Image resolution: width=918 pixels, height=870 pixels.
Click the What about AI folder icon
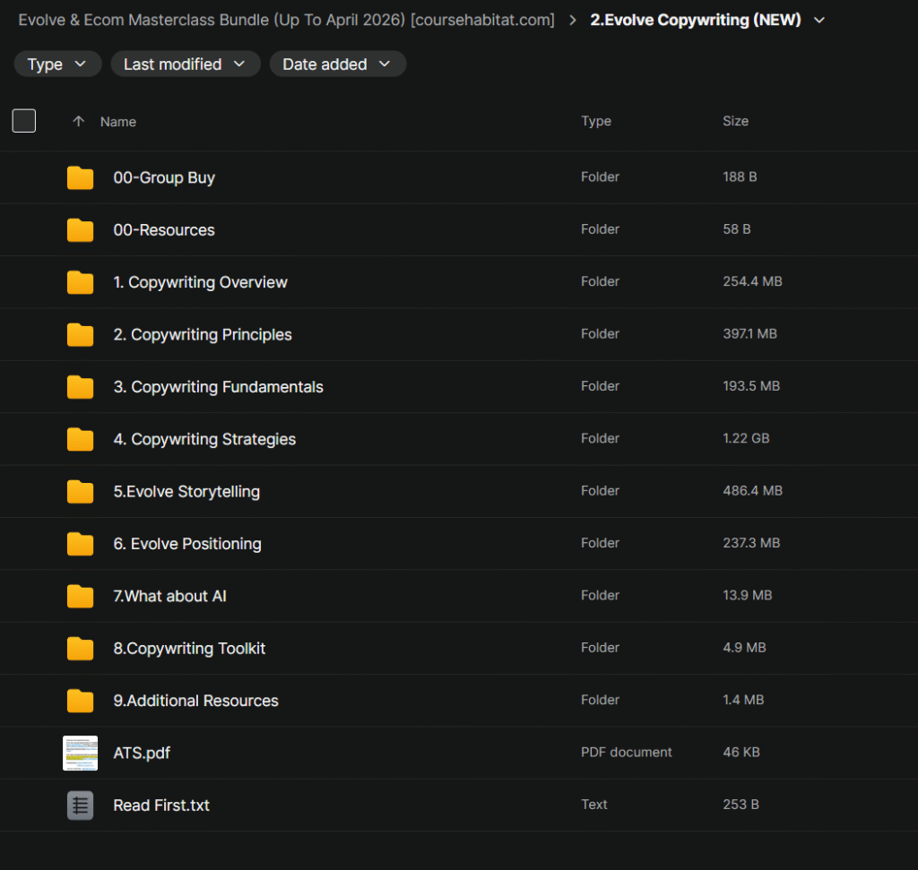tap(80, 597)
